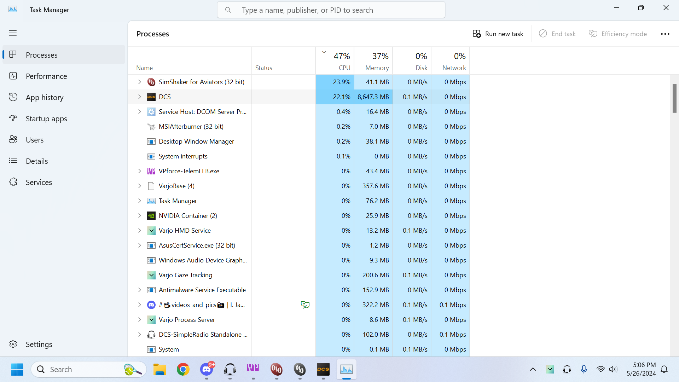Open the Windows Start menu
Screen dimensions: 679x382
(17, 369)
